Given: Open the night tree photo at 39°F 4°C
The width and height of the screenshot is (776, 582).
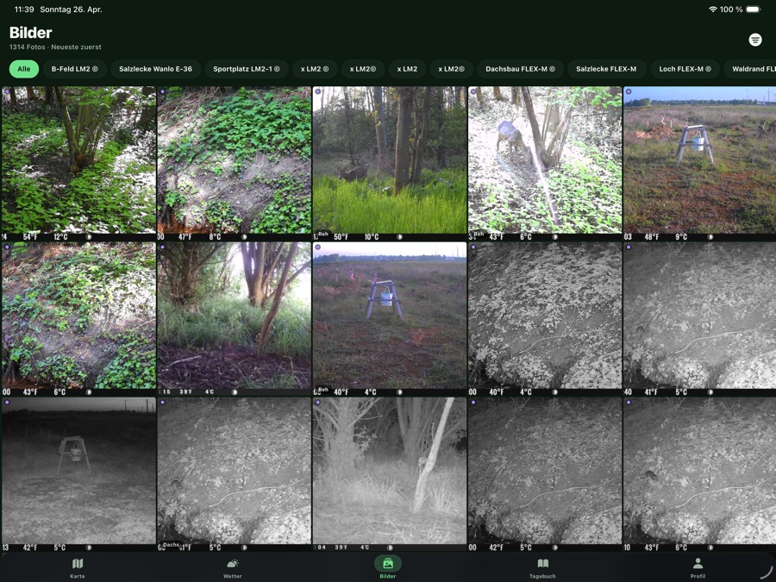Looking at the screenshot, I should [390, 474].
